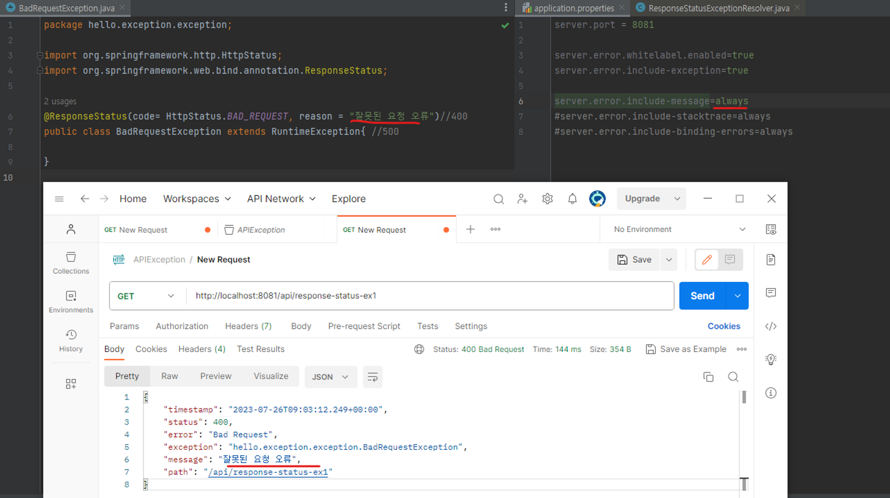Click the Save button

[634, 259]
